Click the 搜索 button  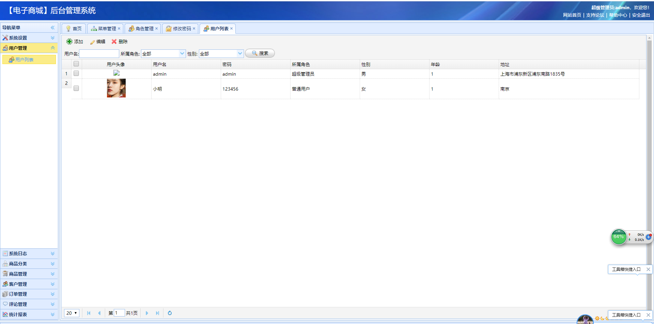click(x=260, y=53)
